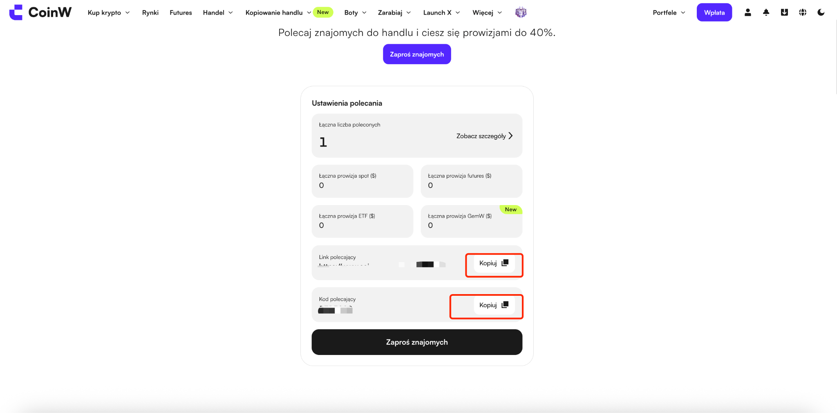The image size is (837, 413).
Task: Expand the Portfele dropdown
Action: click(x=669, y=13)
